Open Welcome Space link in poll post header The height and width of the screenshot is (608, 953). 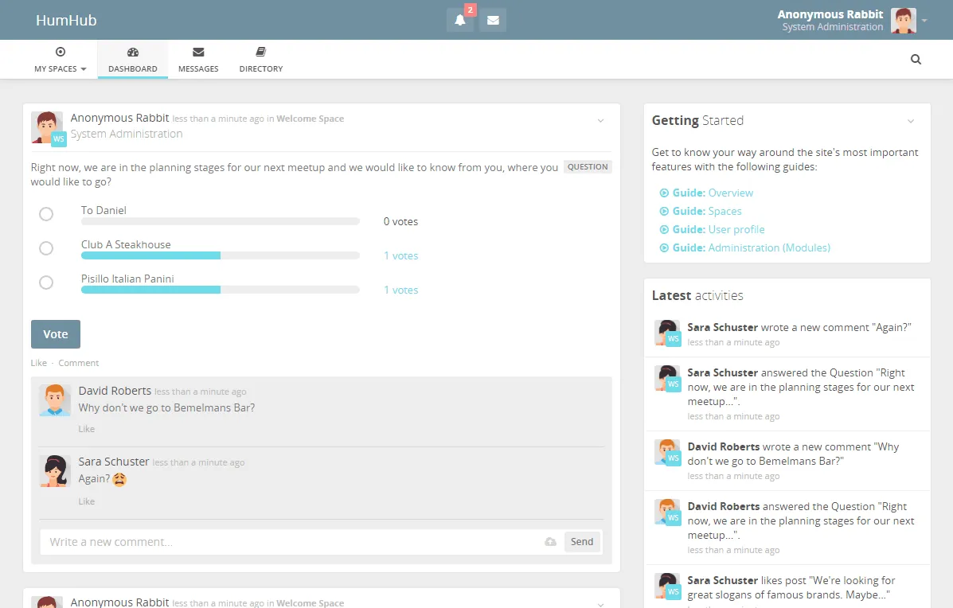(x=310, y=119)
